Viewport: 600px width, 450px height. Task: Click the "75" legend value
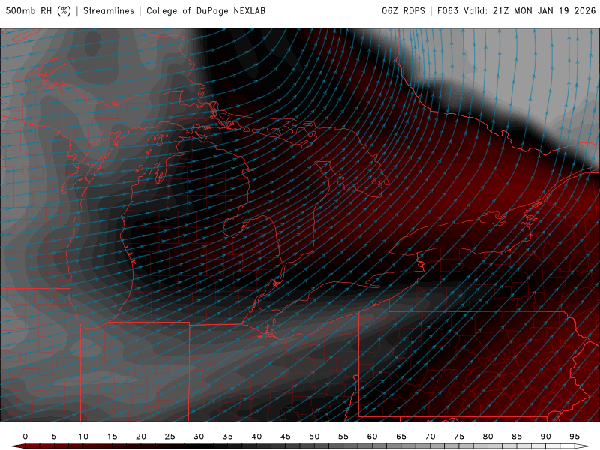459,436
